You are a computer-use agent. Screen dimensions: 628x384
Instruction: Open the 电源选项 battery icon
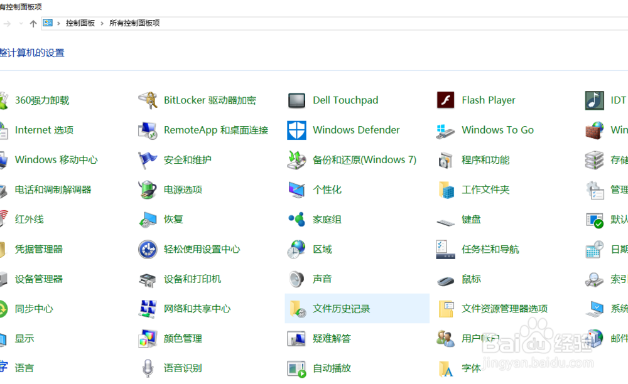tap(148, 189)
